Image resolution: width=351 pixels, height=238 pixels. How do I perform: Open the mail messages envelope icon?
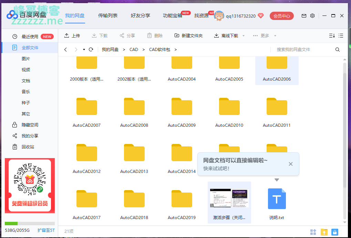pos(304,16)
